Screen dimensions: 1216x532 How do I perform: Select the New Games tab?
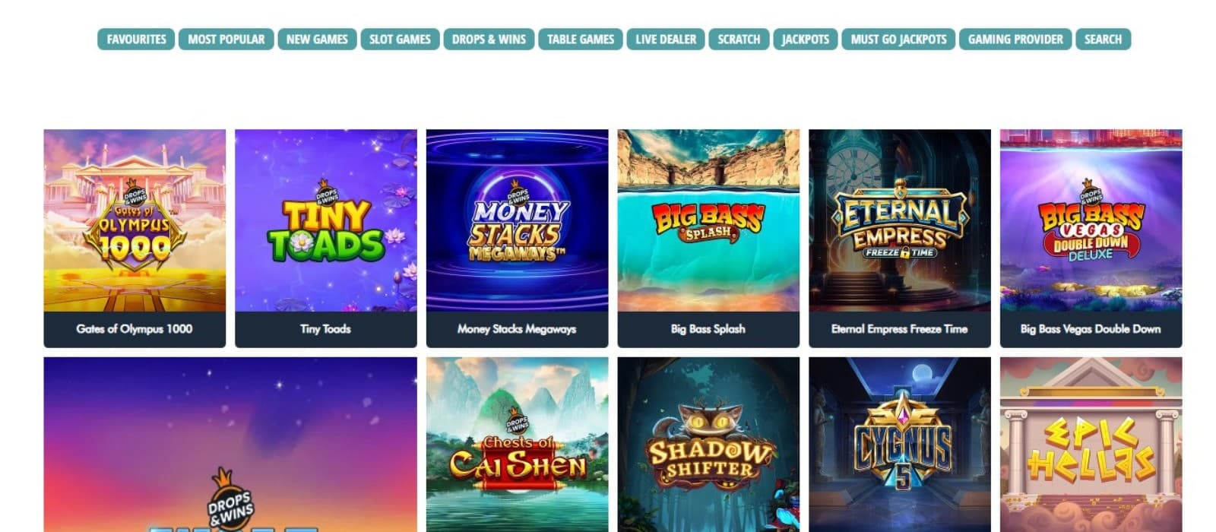coord(317,40)
